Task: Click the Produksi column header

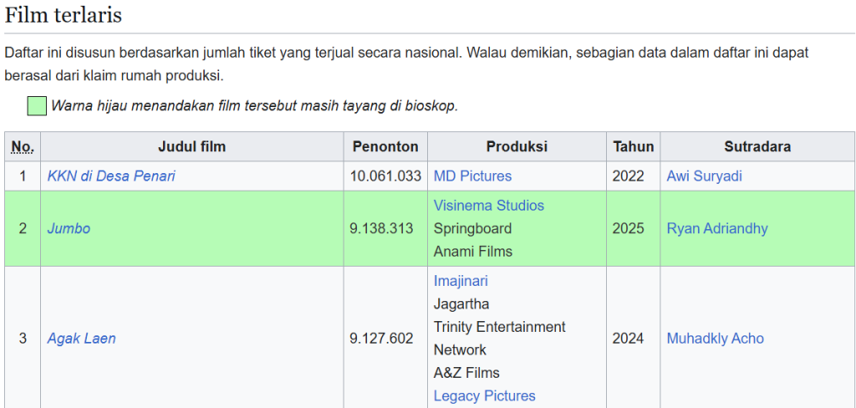Action: 517,146
